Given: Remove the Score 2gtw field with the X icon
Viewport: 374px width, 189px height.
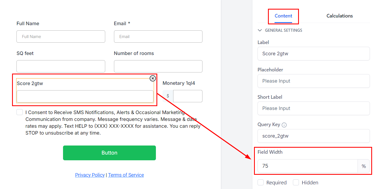Looking at the screenshot, I should 153,78.
